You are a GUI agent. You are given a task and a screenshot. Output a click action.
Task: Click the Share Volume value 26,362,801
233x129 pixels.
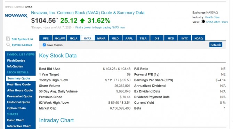coord(122,86)
